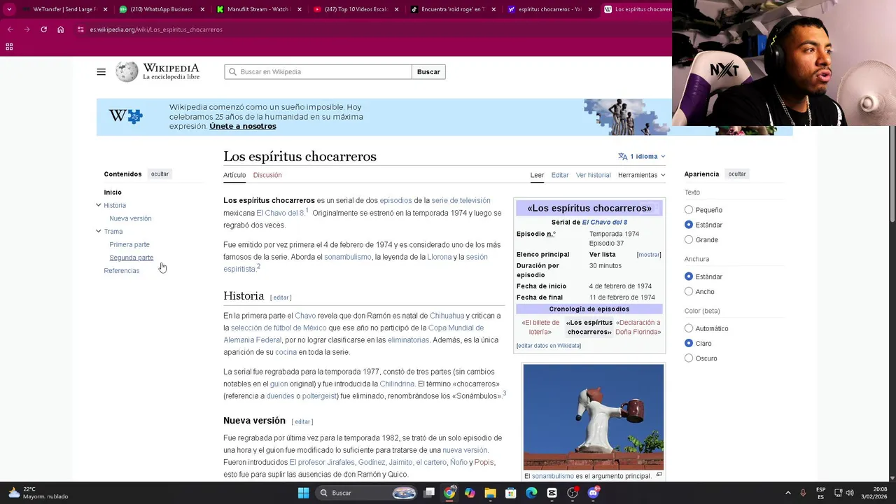Open Microsoft Store from the taskbar
896x504 pixels.
pos(511,493)
